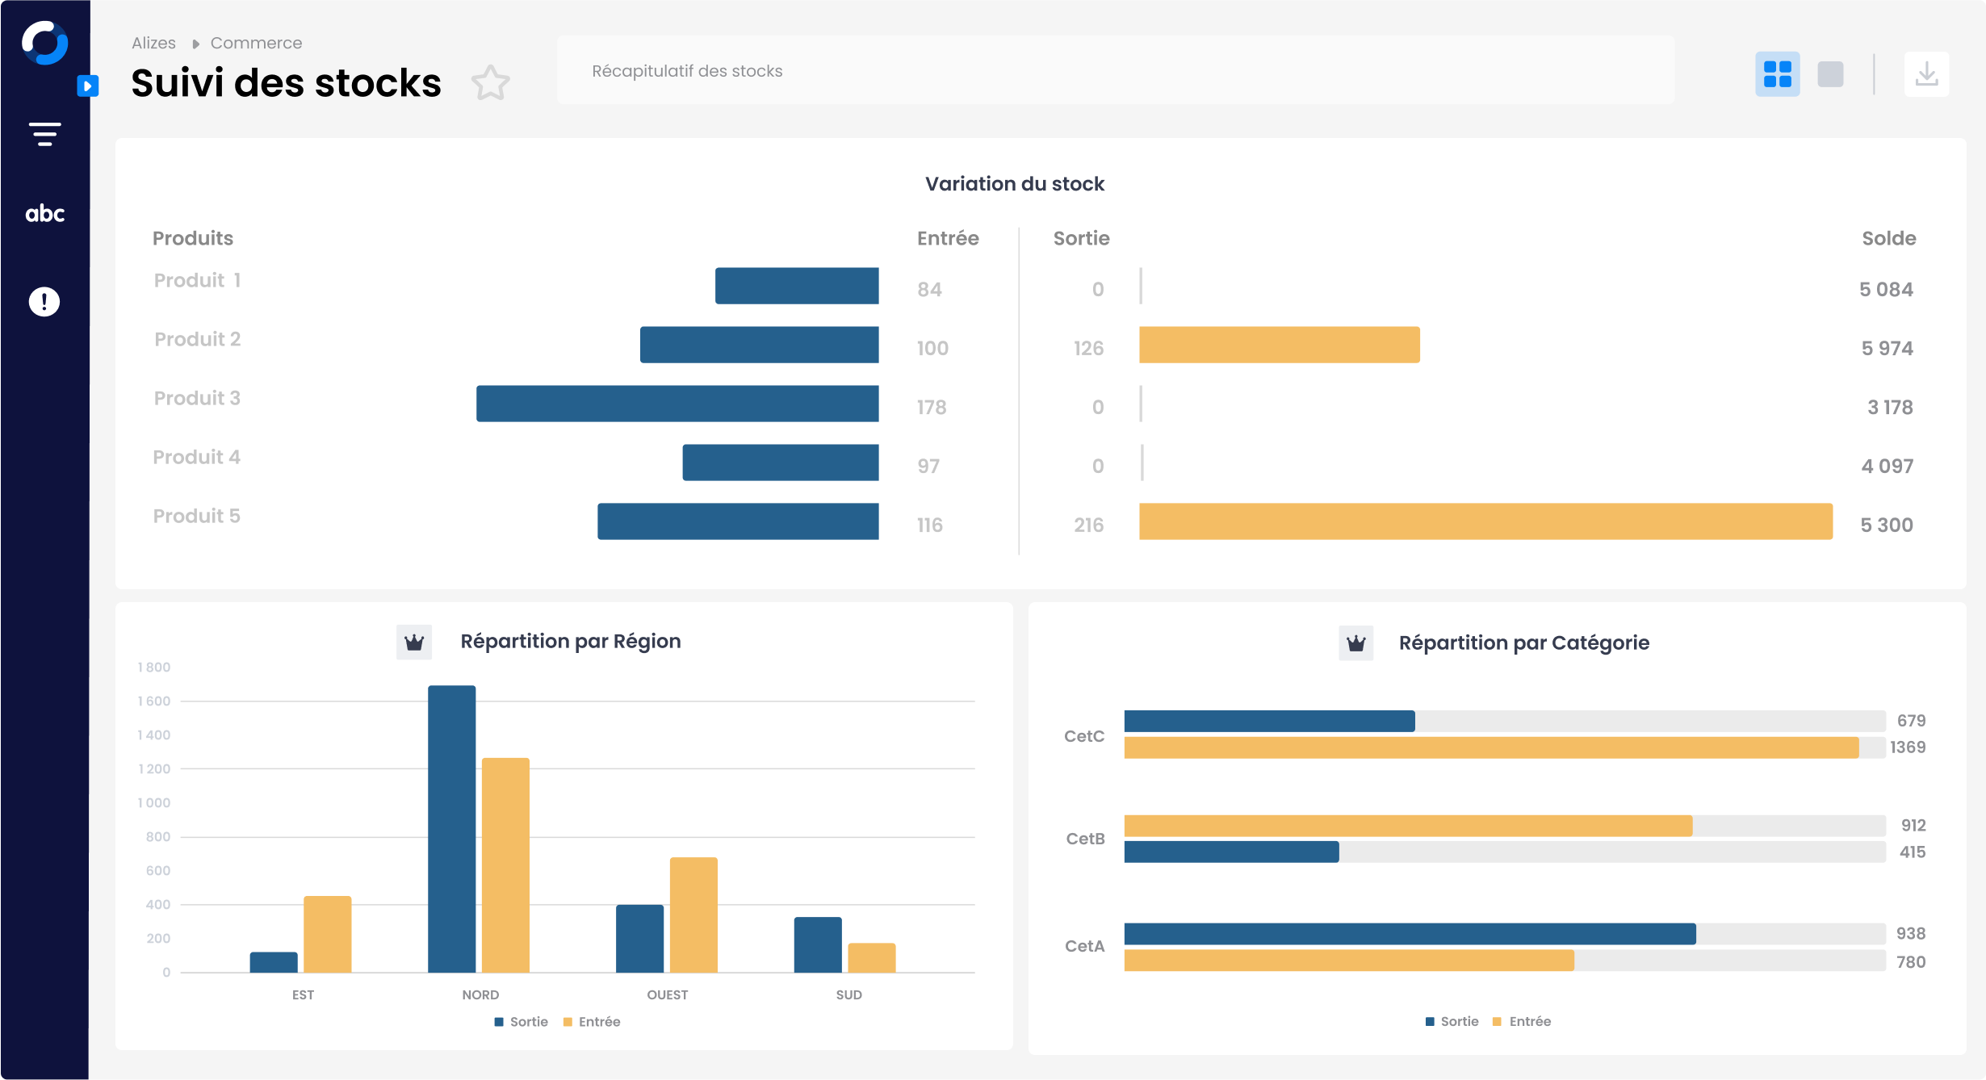Open the abc text glossary icon
Viewport: 1986px width, 1080px height.
point(44,214)
